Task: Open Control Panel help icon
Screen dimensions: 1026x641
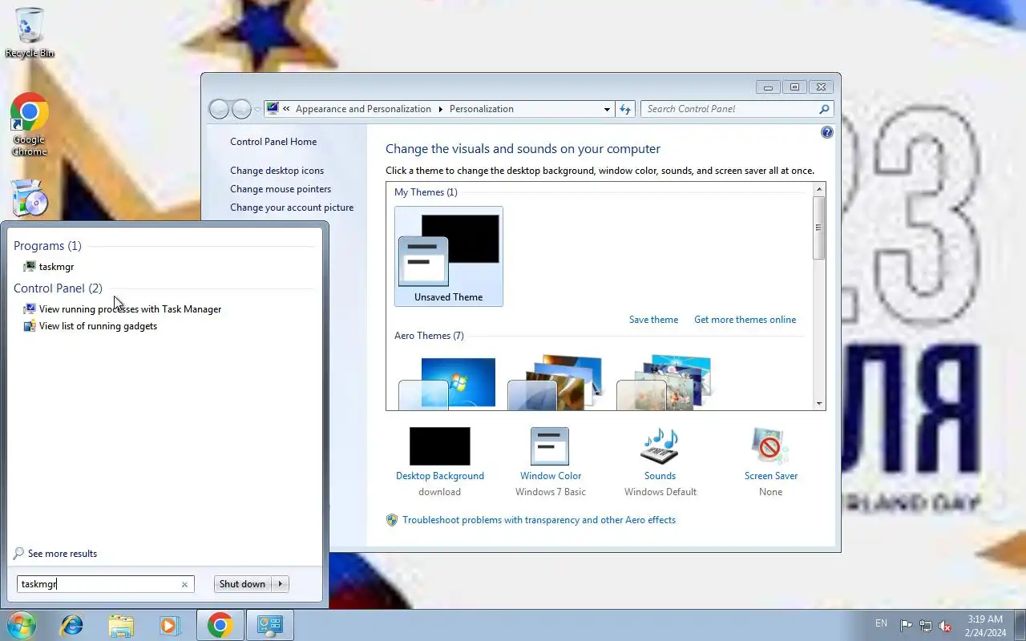Action: tap(827, 132)
